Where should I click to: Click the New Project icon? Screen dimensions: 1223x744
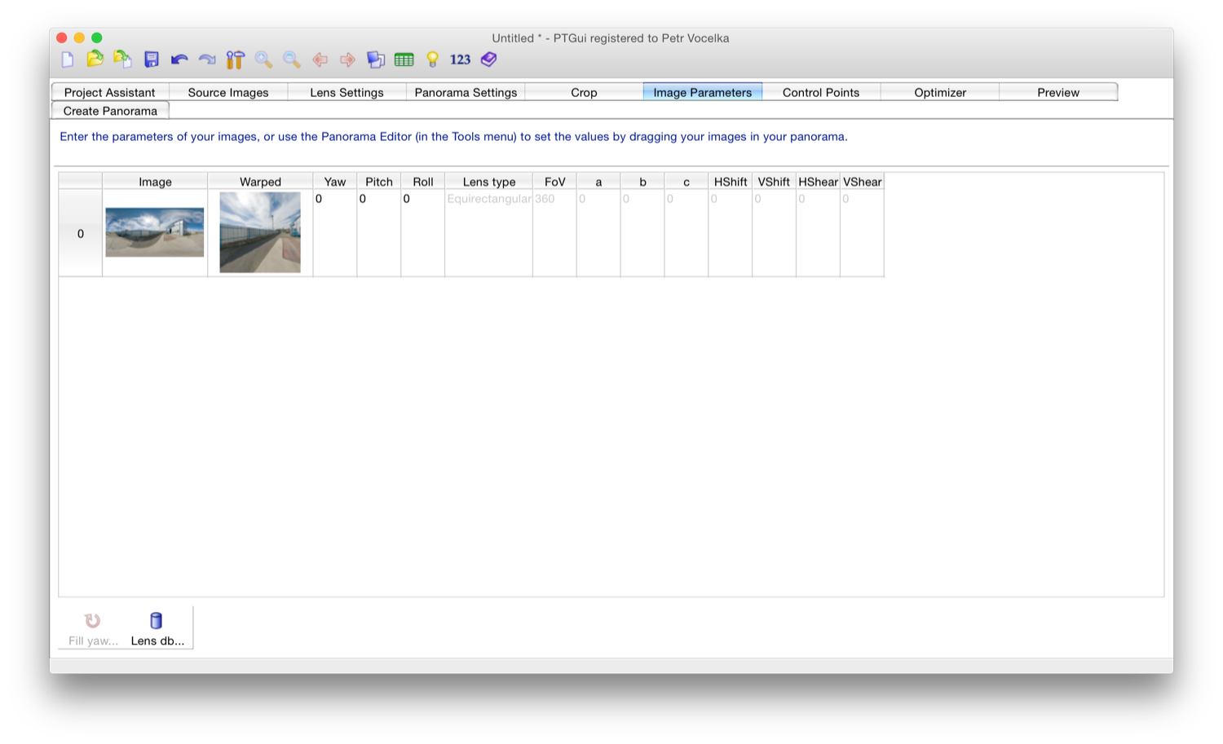68,59
